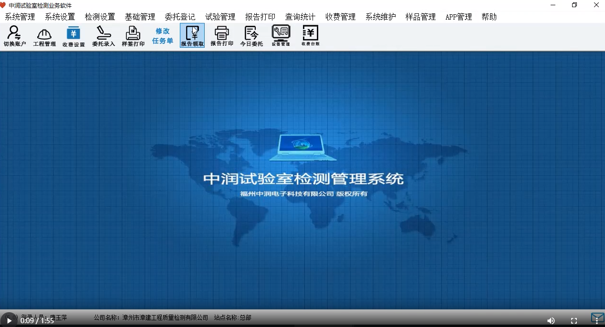This screenshot has height=327, width=605.
Task: Open the video player's more options menu
Action: tap(597, 321)
